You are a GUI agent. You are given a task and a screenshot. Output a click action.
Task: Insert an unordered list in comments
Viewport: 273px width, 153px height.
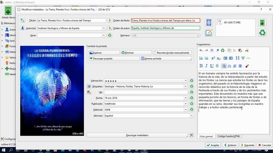click(206, 58)
